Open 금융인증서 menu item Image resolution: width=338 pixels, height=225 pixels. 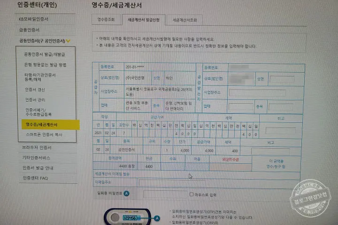29,30
